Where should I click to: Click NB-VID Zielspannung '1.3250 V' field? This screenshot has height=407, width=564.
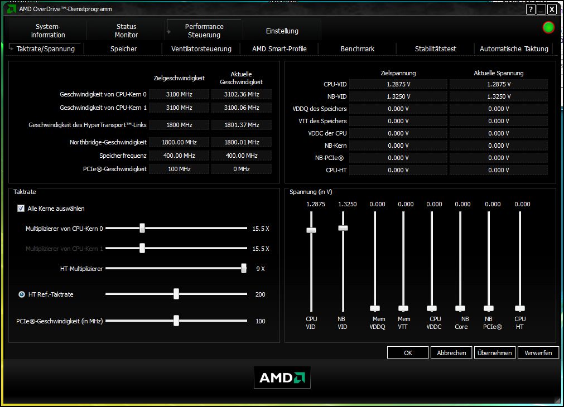[398, 96]
